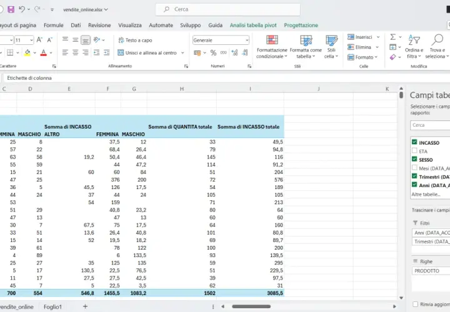
Task: Align text to top icon
Action: pos(66,39)
